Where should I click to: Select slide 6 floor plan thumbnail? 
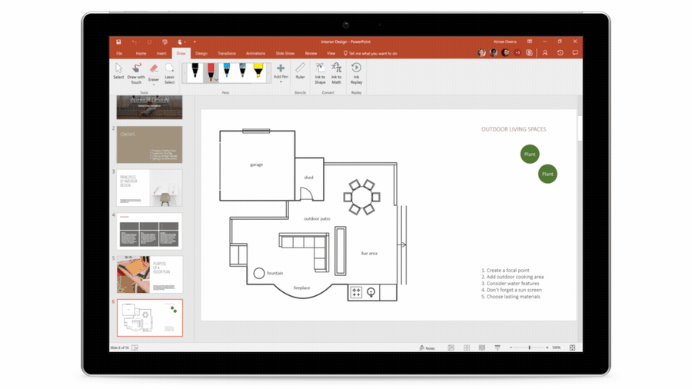pos(150,318)
